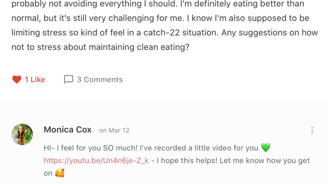
Task: Open the youtu.be video link
Action: [96, 160]
